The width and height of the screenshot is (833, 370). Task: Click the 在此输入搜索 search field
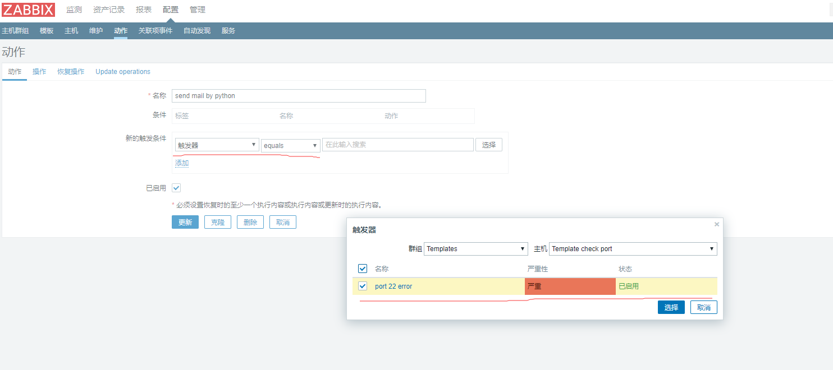[x=398, y=145]
